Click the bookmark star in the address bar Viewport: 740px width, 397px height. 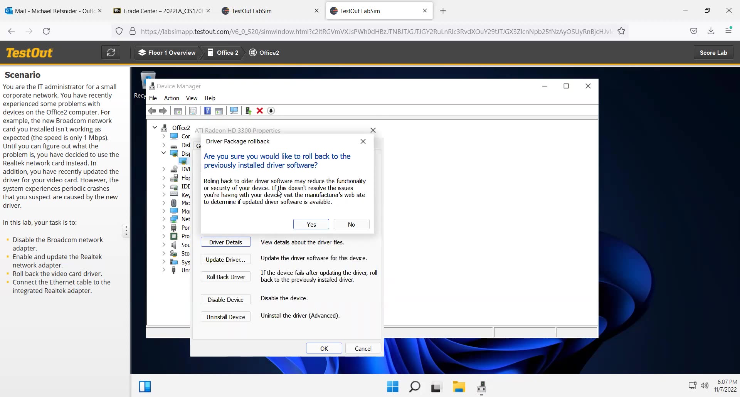click(x=621, y=31)
